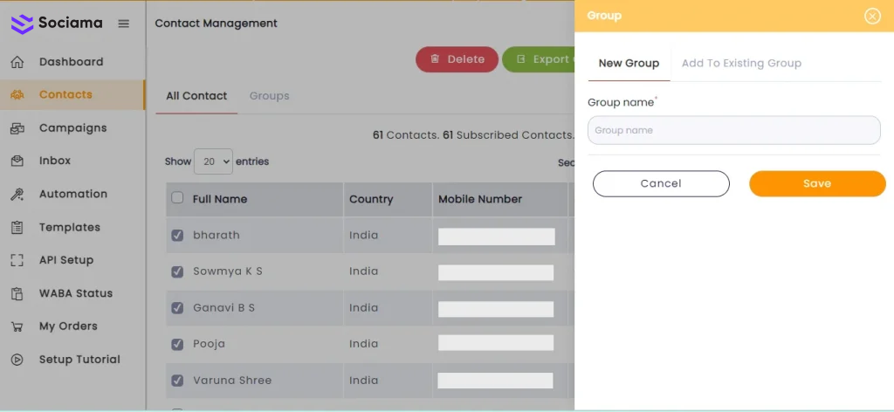The height and width of the screenshot is (412, 894).
Task: Click the Campaigns icon in sidebar
Action: 17,128
